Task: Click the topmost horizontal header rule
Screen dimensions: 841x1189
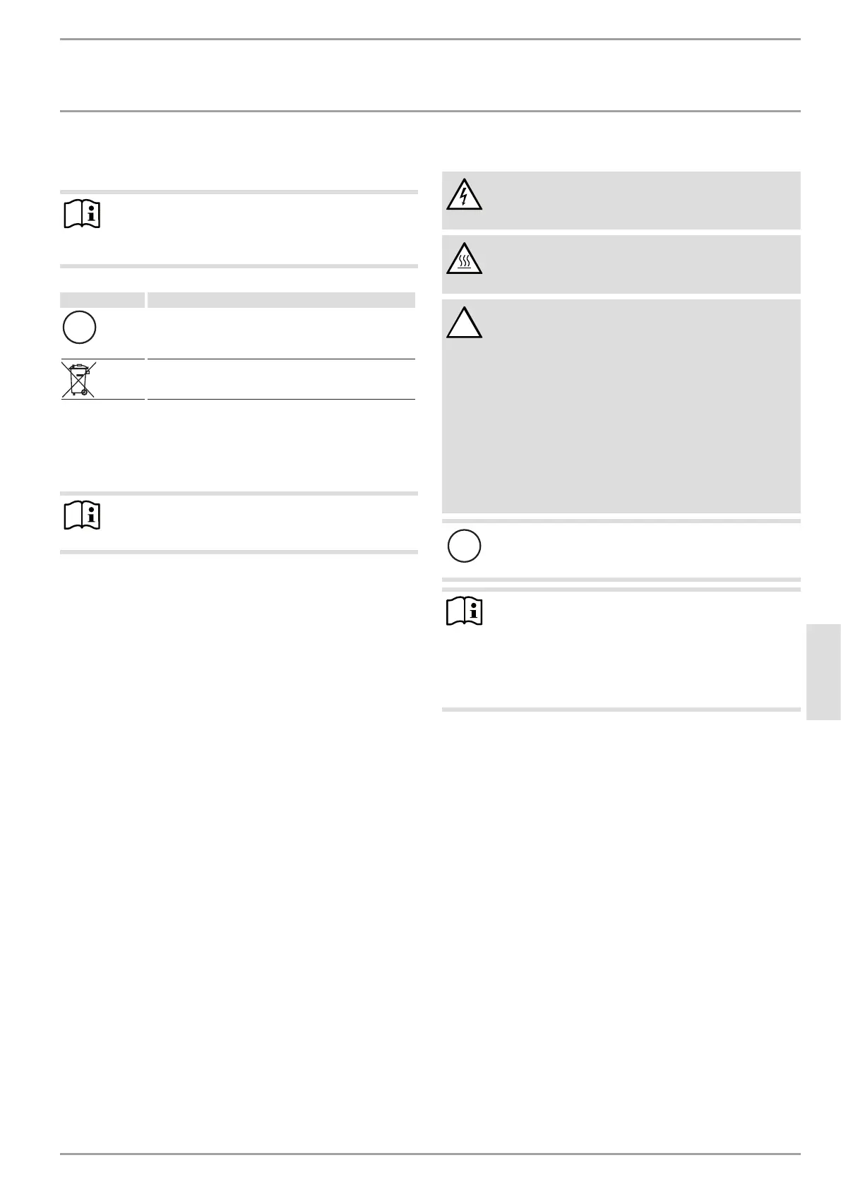Action: [x=430, y=40]
